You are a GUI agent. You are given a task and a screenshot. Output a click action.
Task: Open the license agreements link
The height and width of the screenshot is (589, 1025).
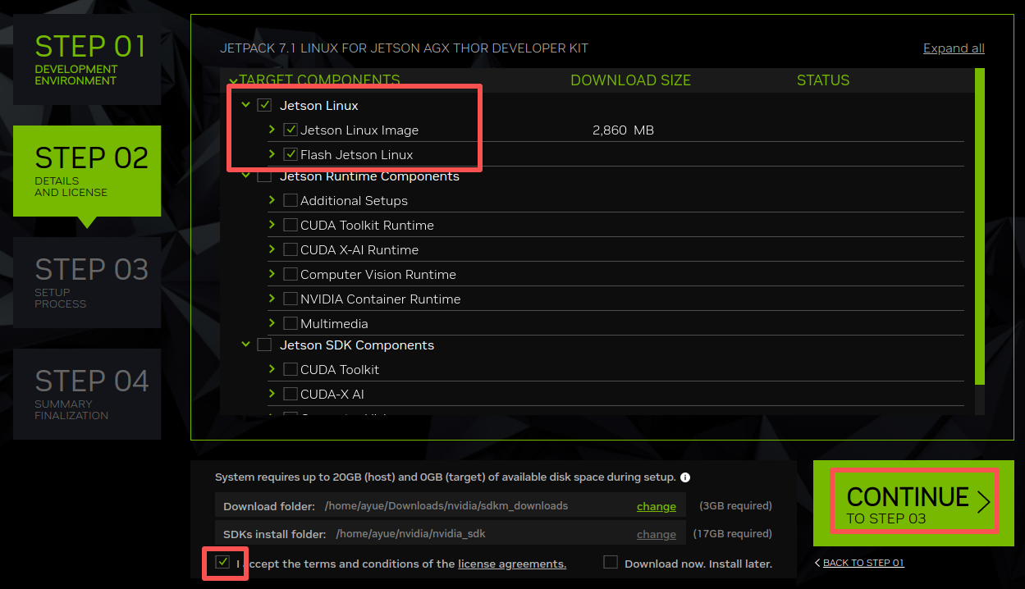(512, 564)
